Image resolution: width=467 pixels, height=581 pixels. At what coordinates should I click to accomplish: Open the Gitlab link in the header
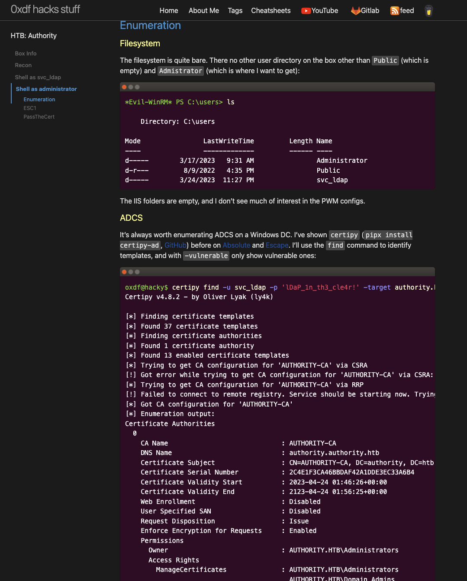(x=365, y=10)
